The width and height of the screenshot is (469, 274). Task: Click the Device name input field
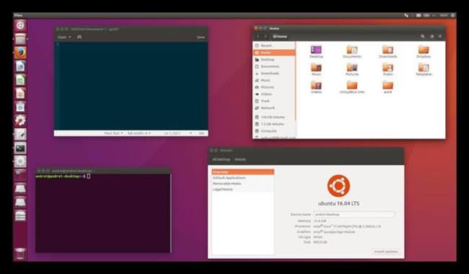pyautogui.click(x=354, y=214)
